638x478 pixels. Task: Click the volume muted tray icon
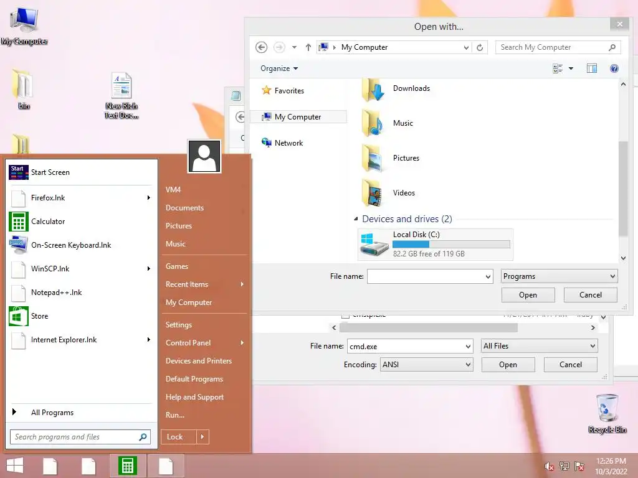[x=549, y=467]
